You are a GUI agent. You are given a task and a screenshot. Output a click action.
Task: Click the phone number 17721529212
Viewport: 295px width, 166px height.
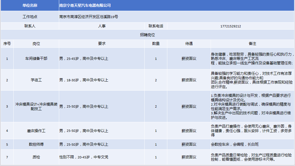tap(230, 26)
